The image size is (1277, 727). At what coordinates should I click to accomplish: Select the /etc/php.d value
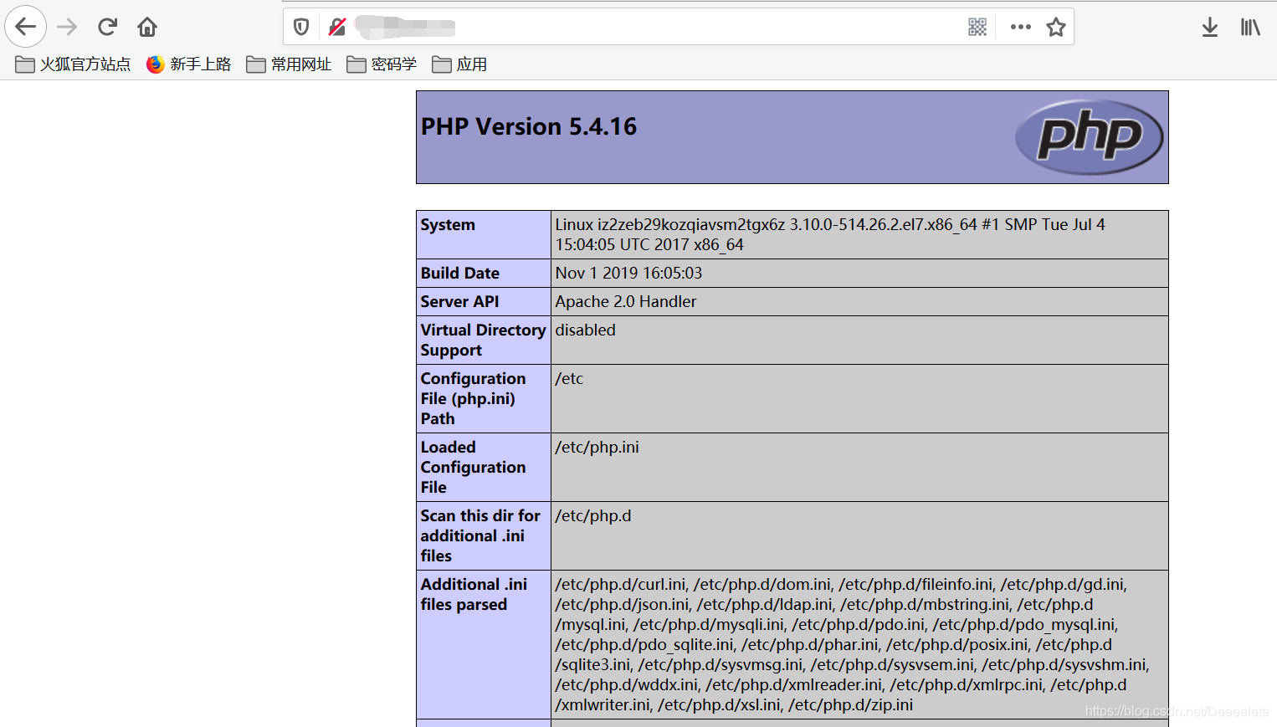pos(593,515)
